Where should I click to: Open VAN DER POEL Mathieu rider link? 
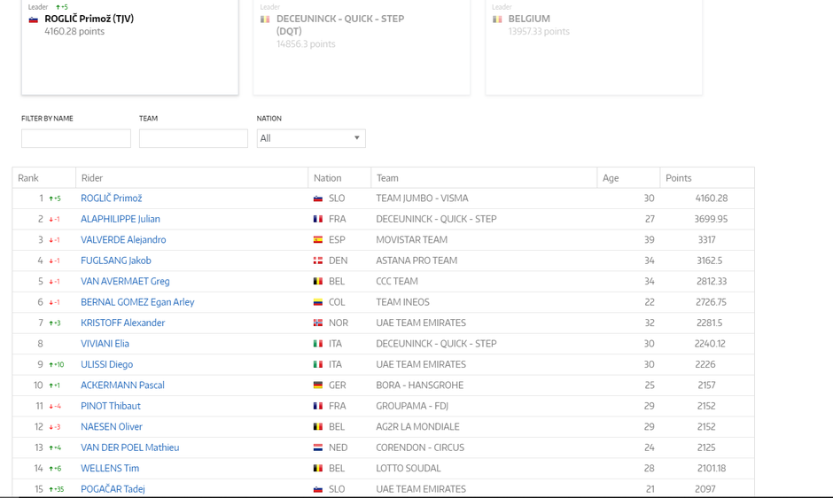[x=129, y=447]
